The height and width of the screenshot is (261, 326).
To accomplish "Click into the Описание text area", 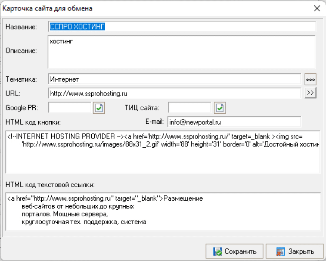I will coord(182,52).
